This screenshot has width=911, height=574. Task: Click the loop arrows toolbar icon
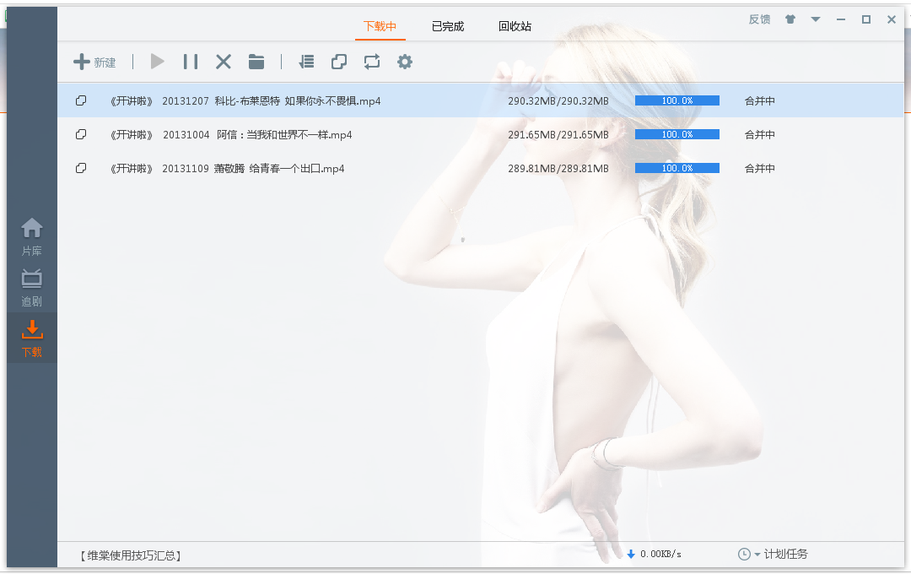tap(372, 62)
